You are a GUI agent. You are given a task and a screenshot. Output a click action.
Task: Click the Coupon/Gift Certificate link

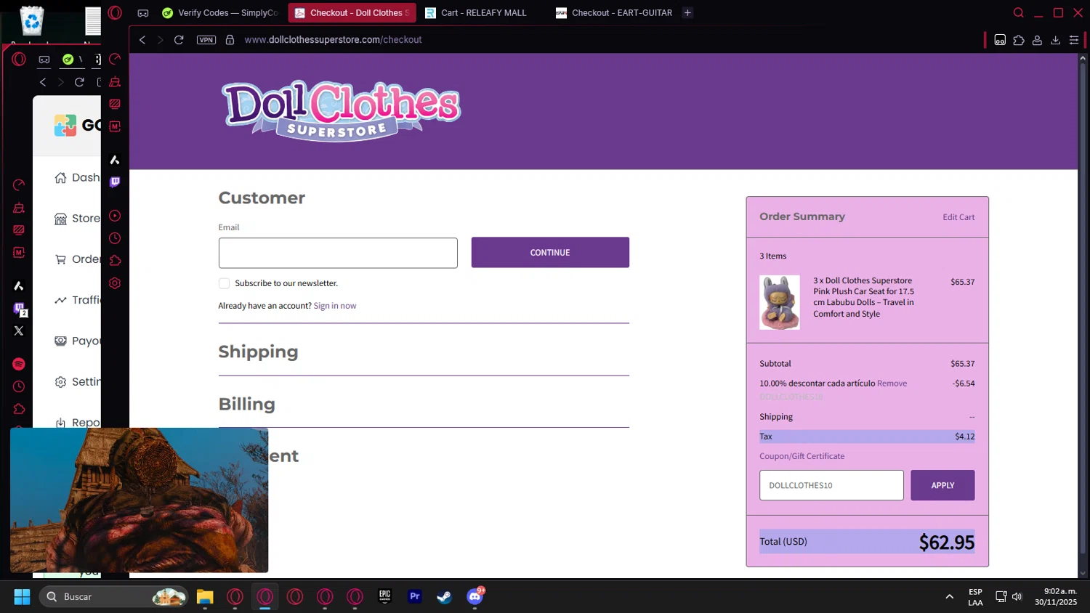(x=802, y=456)
